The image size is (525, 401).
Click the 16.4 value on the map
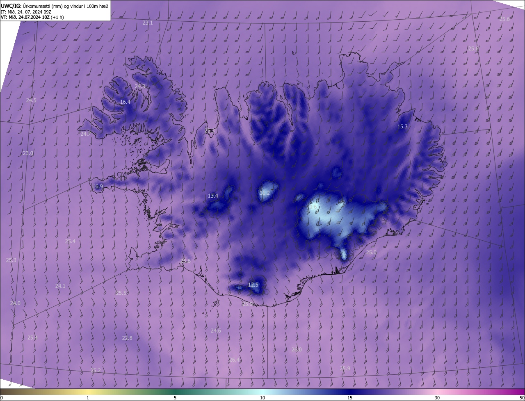click(x=125, y=102)
